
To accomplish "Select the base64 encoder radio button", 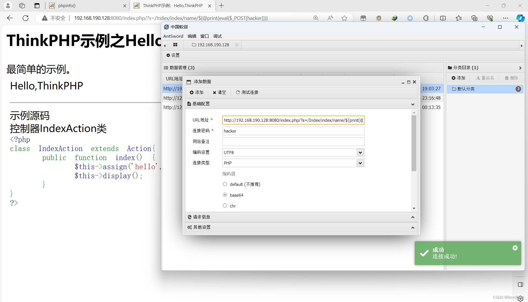I will tap(225, 195).
